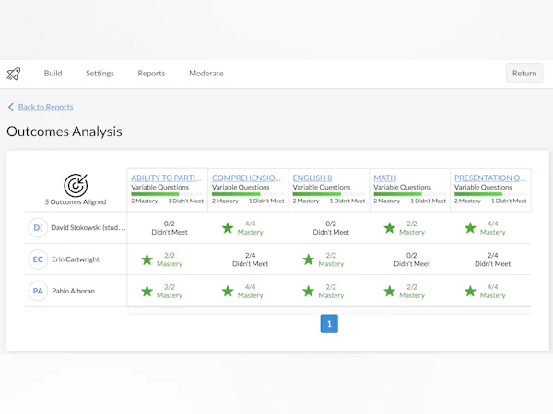Open the PRESENTATION O... outcome link
This screenshot has height=414, width=553.
(x=490, y=178)
